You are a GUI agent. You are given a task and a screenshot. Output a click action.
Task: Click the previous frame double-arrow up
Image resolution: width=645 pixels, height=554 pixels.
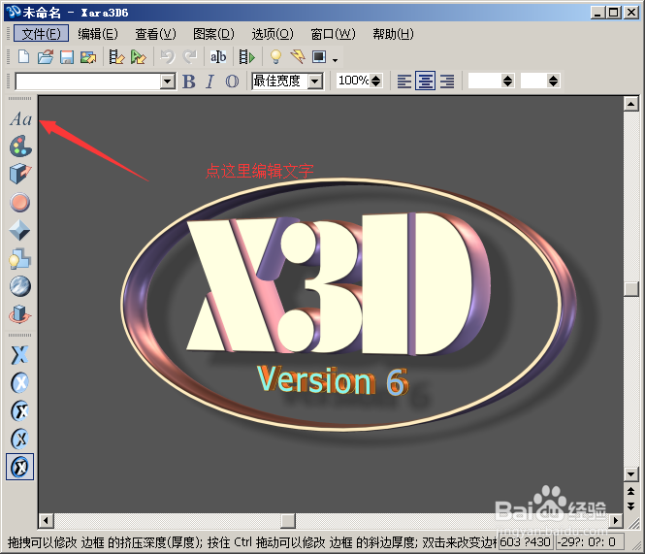point(631,491)
